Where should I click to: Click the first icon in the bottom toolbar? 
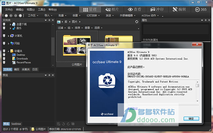tap(59, 124)
